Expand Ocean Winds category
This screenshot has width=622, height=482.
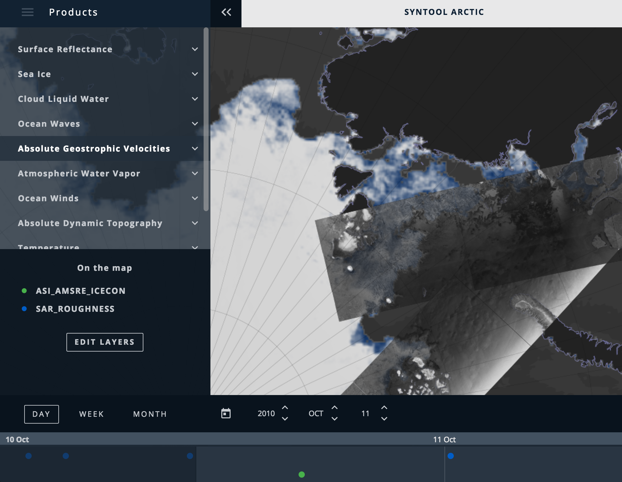tap(195, 198)
